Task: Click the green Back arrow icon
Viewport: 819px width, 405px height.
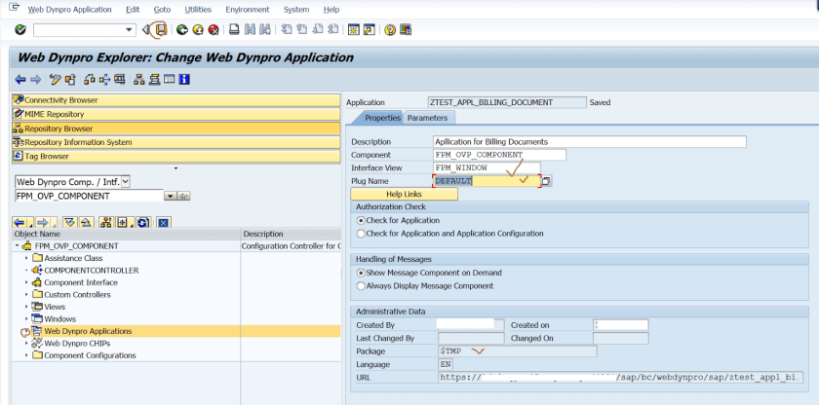Action: click(182, 30)
